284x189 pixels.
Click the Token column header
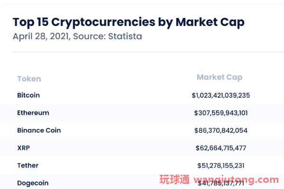[29, 79]
